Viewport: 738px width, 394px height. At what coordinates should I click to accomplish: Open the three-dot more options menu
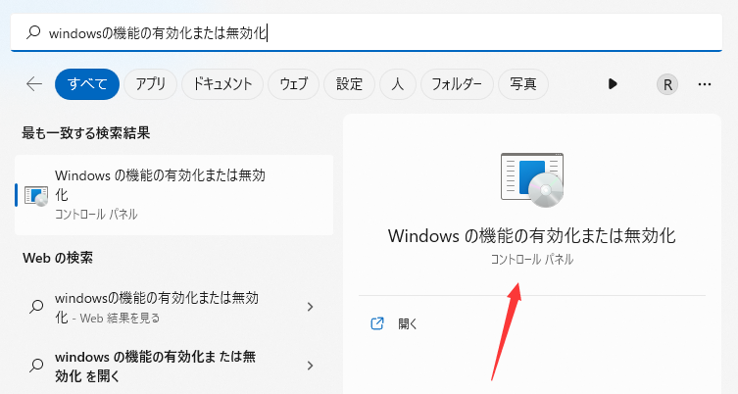click(x=705, y=84)
